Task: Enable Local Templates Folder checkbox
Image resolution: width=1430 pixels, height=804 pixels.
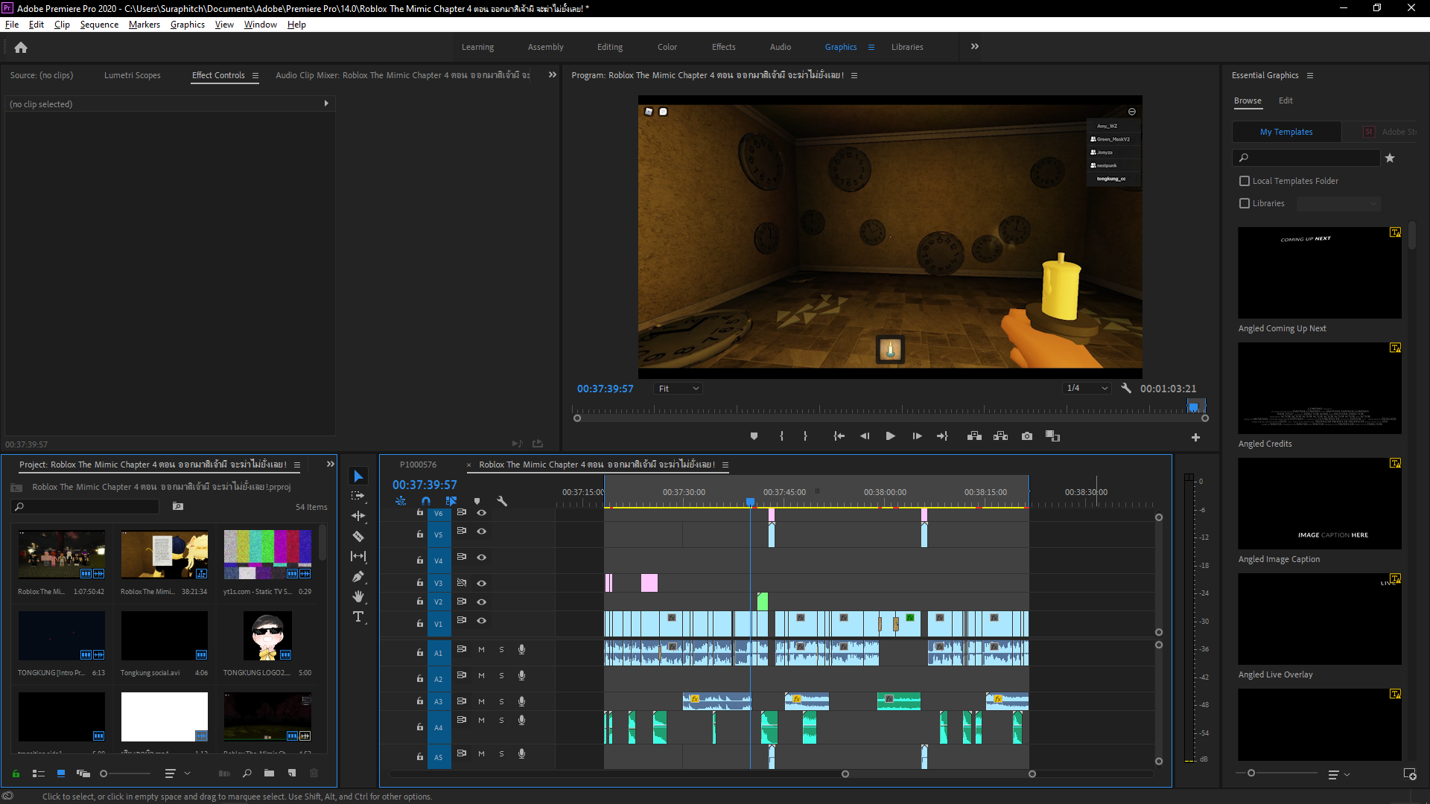Action: pos(1244,181)
